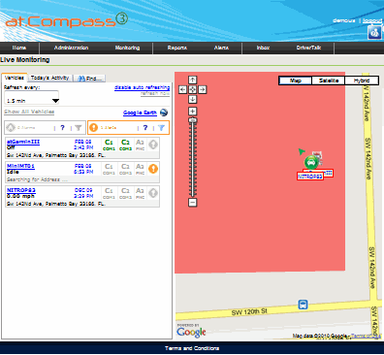This screenshot has width=384, height=355.
Task: Click the bus stop icon on SW 120th St
Action: (303, 305)
